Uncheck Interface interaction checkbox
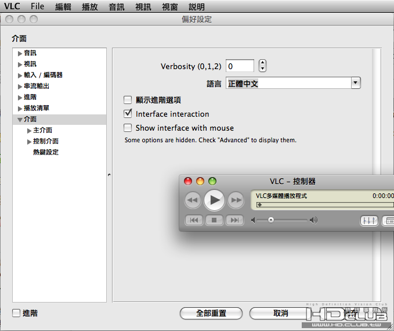 (x=128, y=114)
